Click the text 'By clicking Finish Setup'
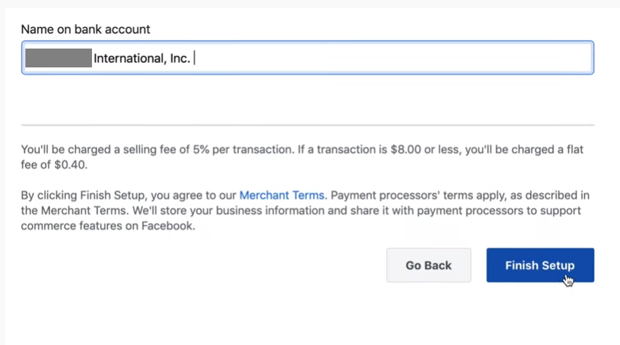Screen dimensions: 620x345 pyautogui.click(x=84, y=196)
